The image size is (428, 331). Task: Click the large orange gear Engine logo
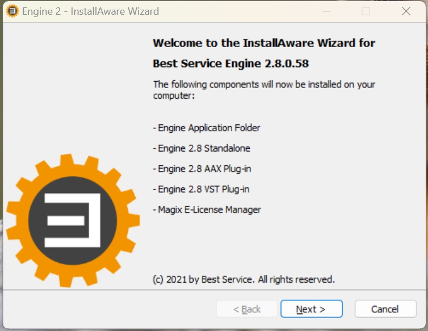(x=73, y=221)
